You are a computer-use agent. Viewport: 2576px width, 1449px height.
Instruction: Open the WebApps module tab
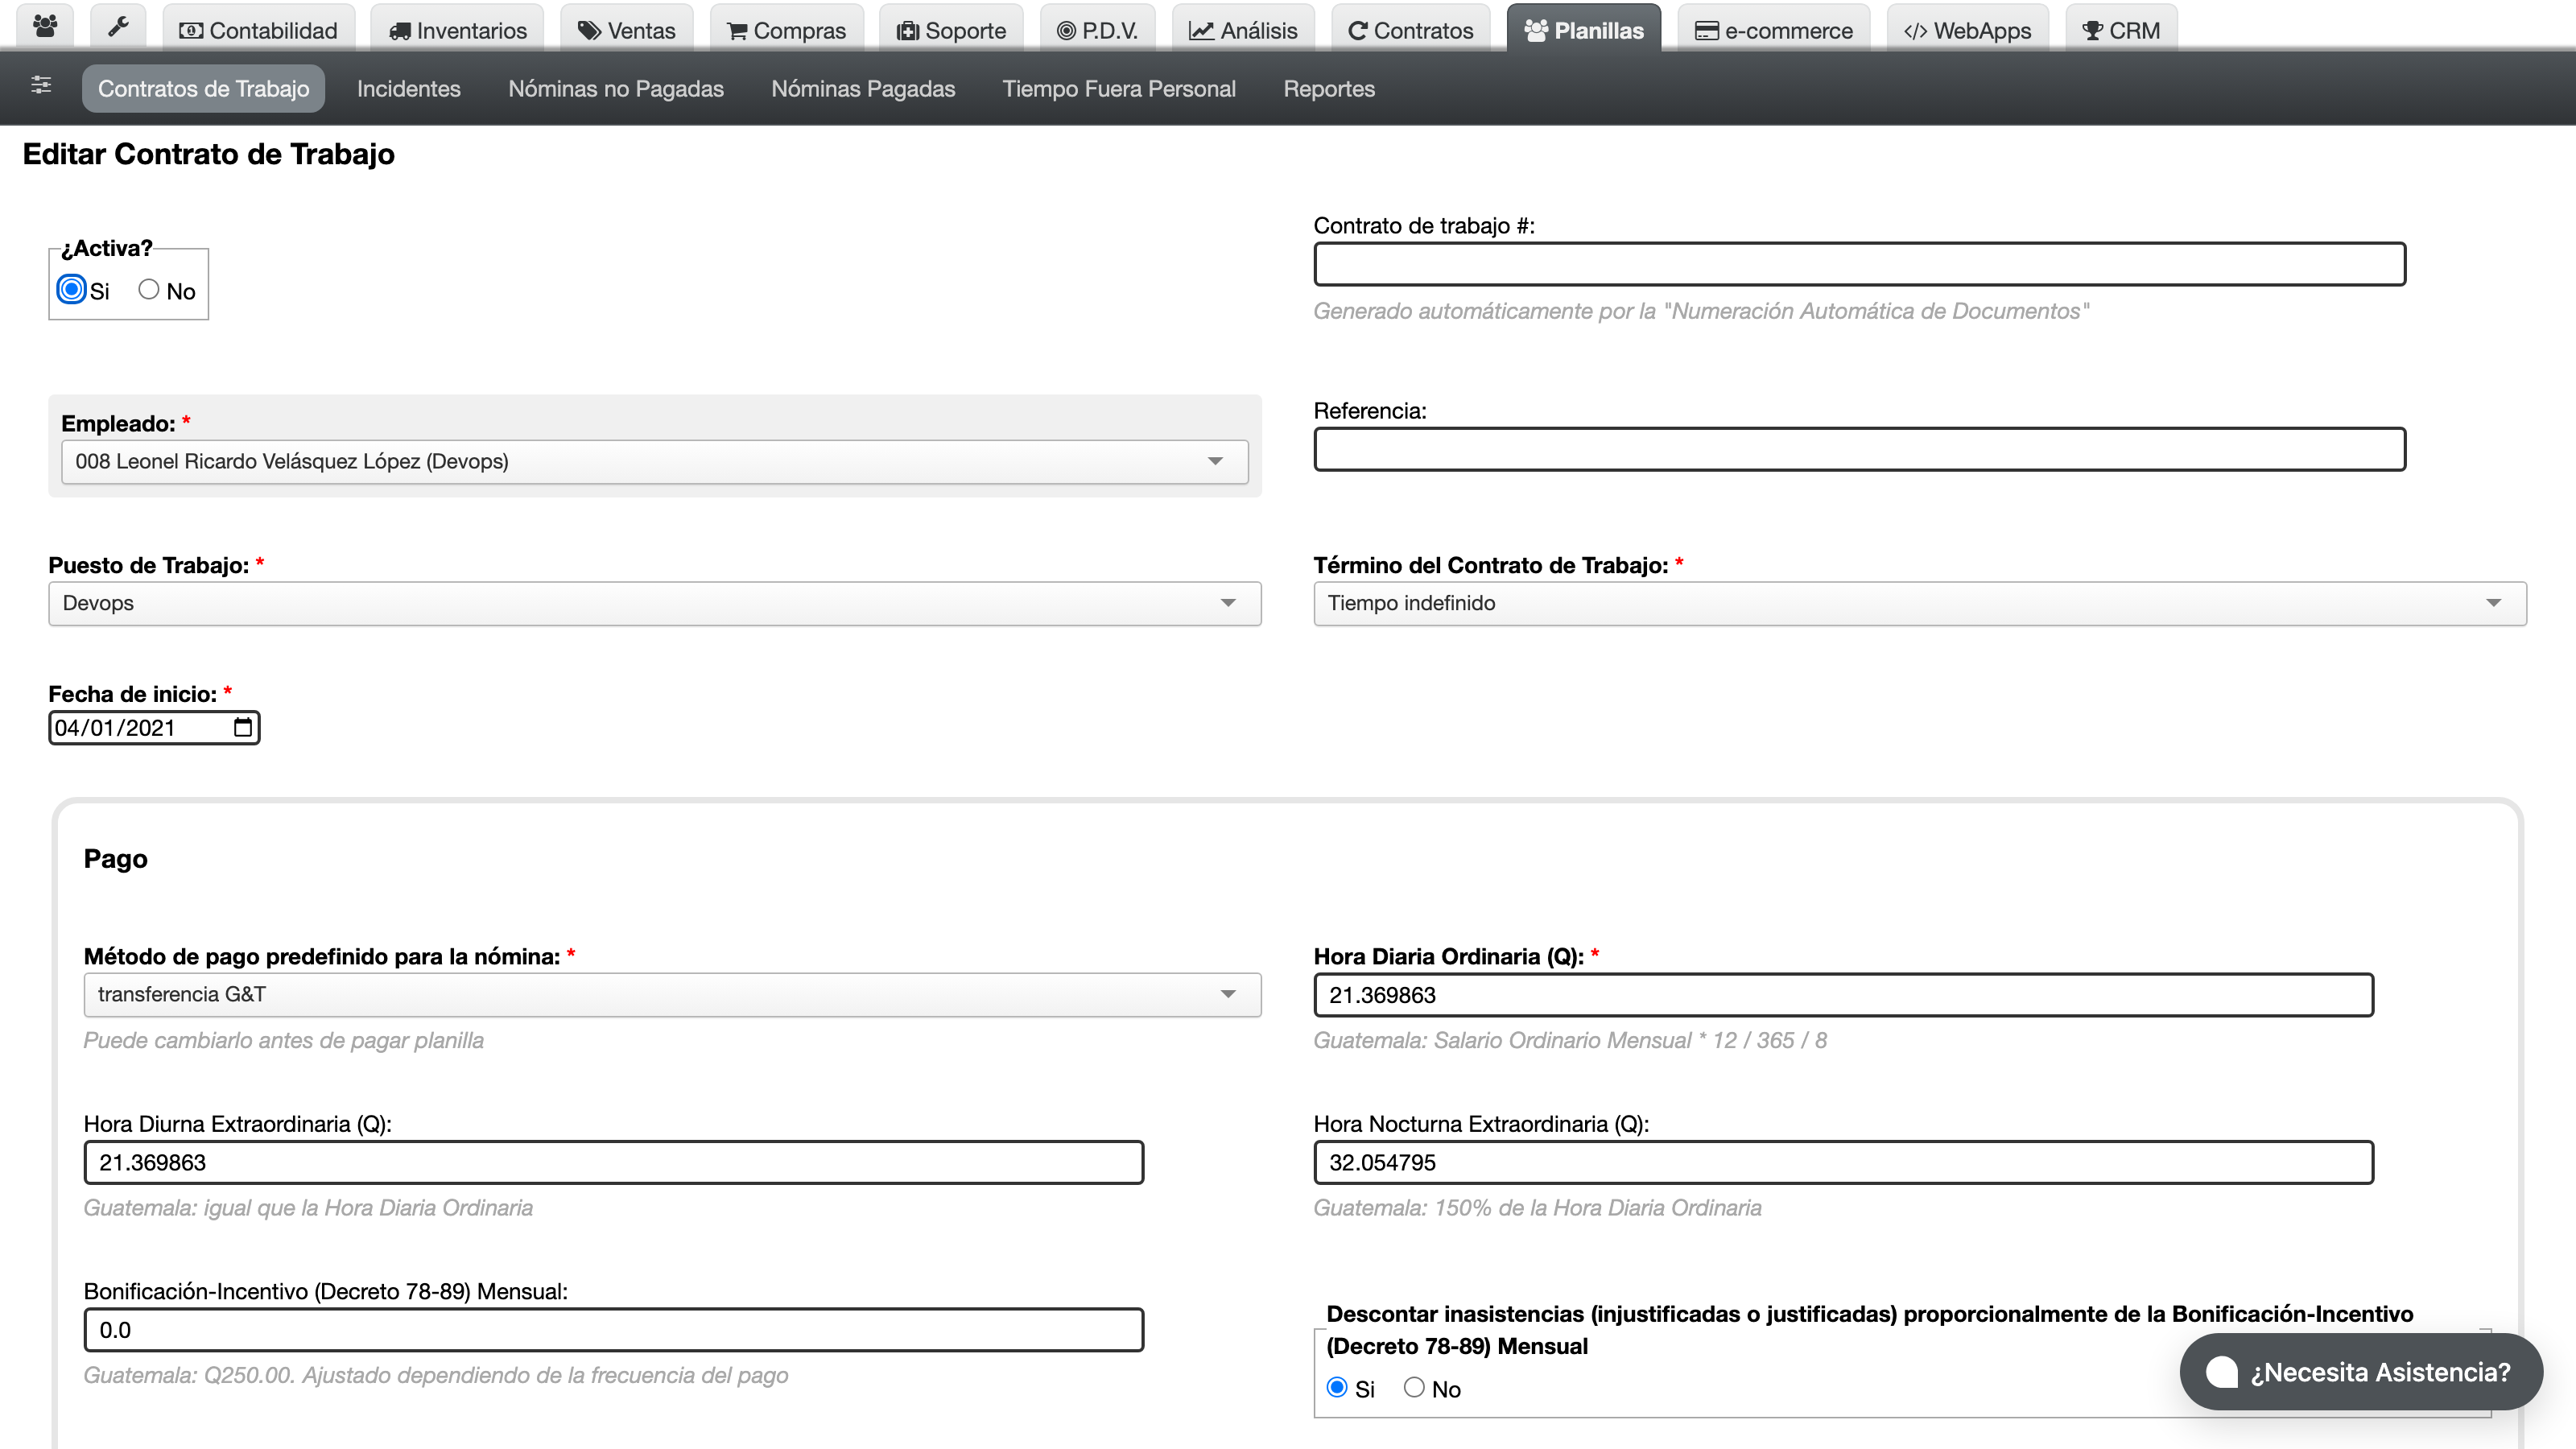(x=1967, y=29)
